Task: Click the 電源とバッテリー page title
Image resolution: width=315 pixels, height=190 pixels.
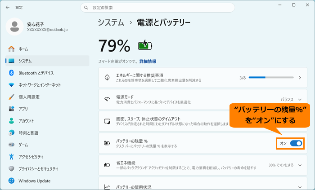Action: [x=163, y=22]
